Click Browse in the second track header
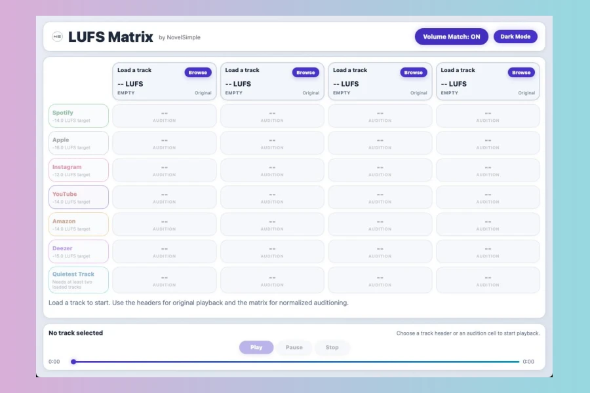Screen dimensions: 590x393 305,73
